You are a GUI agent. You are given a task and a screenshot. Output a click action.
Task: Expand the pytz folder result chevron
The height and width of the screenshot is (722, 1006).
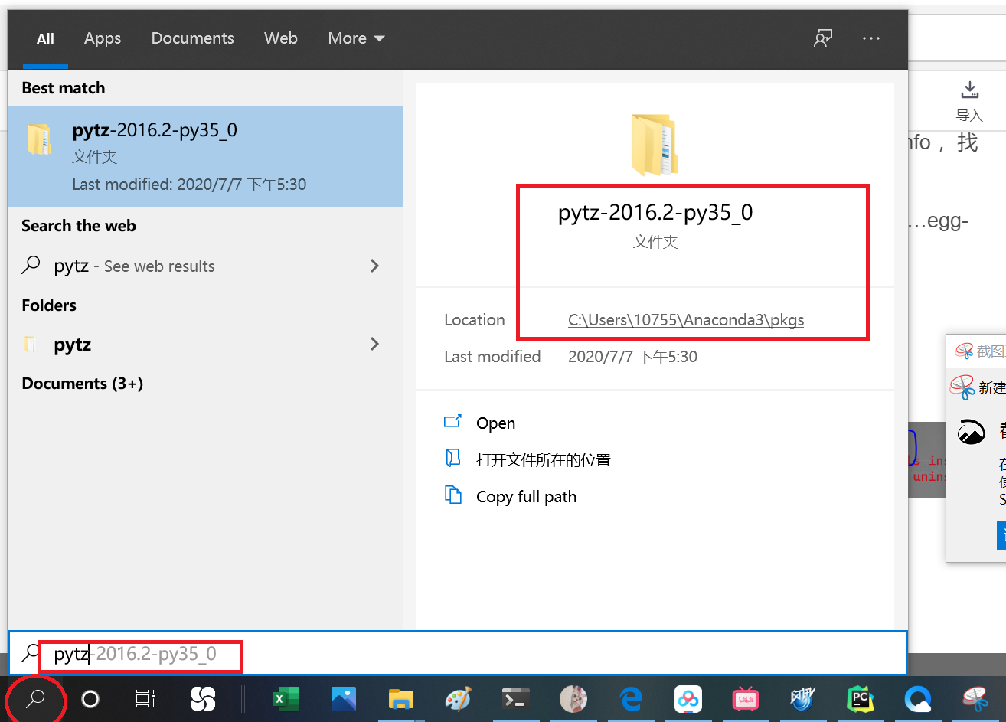(x=374, y=344)
